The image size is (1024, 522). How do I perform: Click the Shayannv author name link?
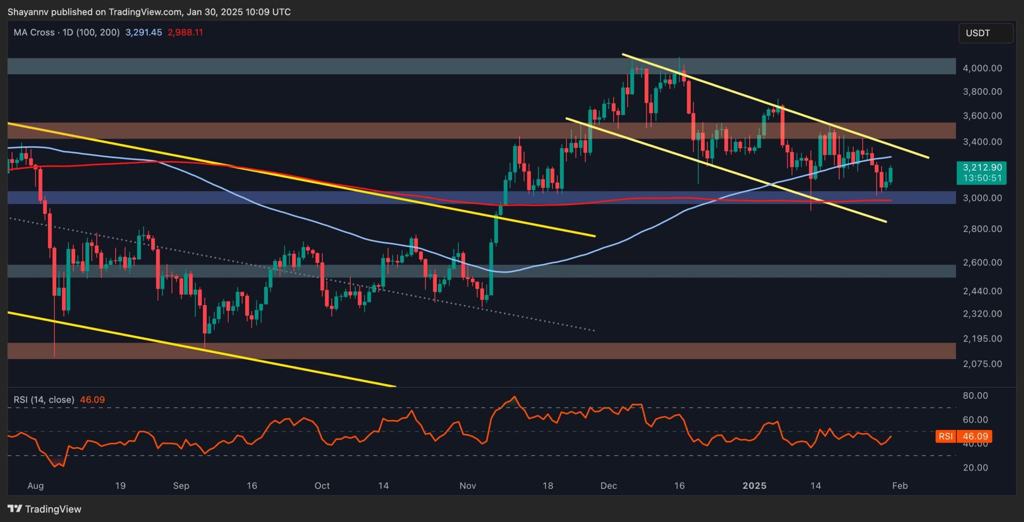(28, 12)
